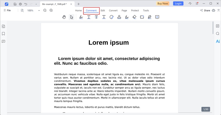221x115 pixels.
Task: Open the AI assistant in right sidebar
Action: coord(218,41)
